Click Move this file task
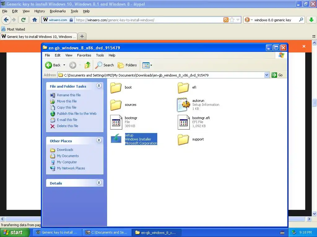Screen dimensions: 317x237 (67, 101)
